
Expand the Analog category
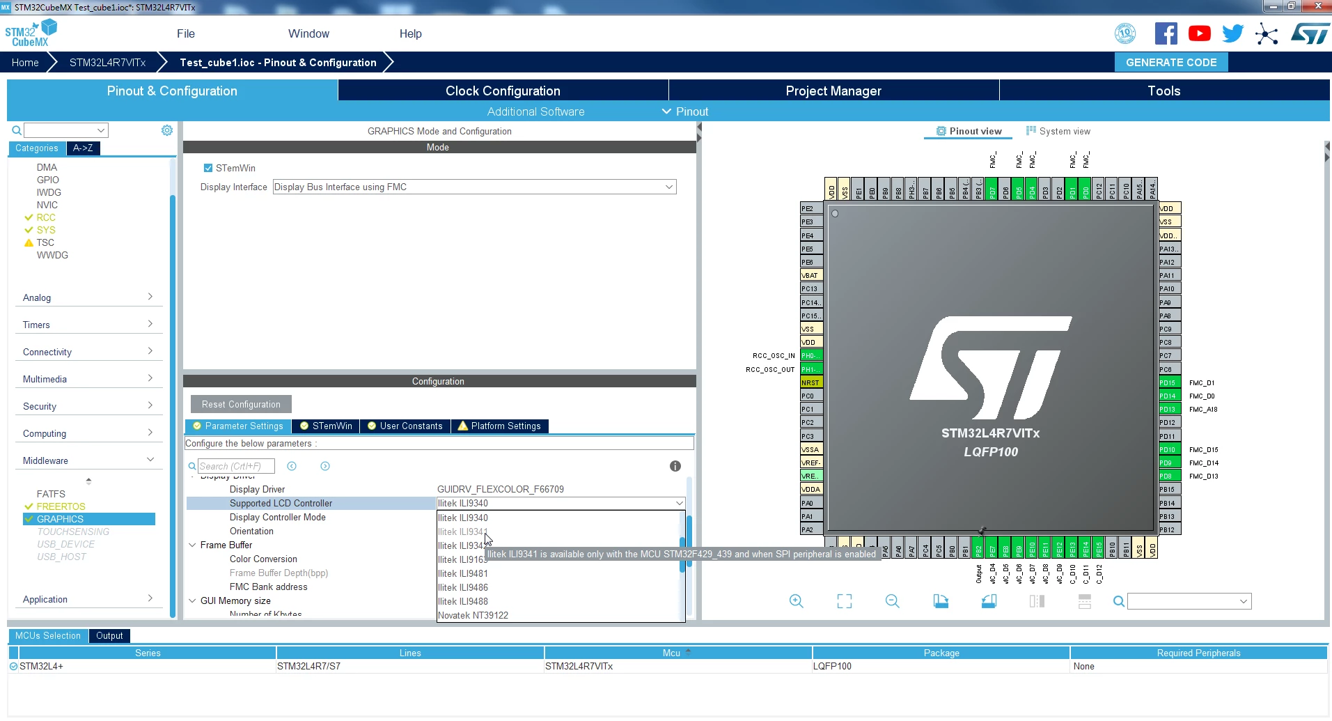[x=88, y=297]
